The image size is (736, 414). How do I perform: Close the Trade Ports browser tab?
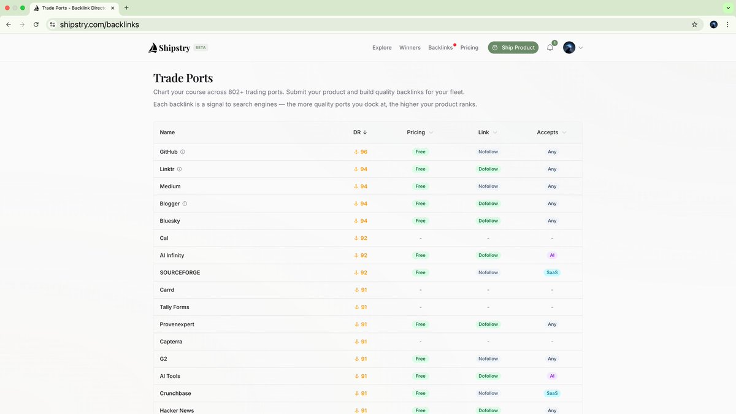[112, 8]
